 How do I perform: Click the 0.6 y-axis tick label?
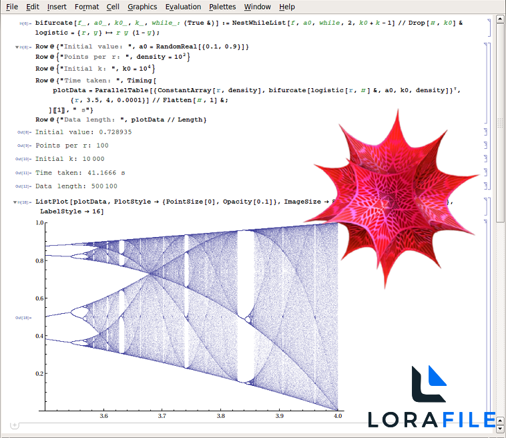coord(39,298)
